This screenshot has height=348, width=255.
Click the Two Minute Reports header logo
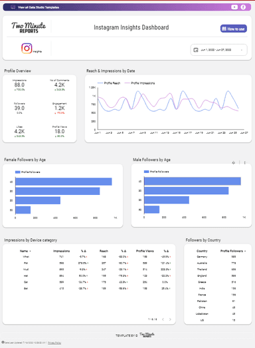point(29,27)
